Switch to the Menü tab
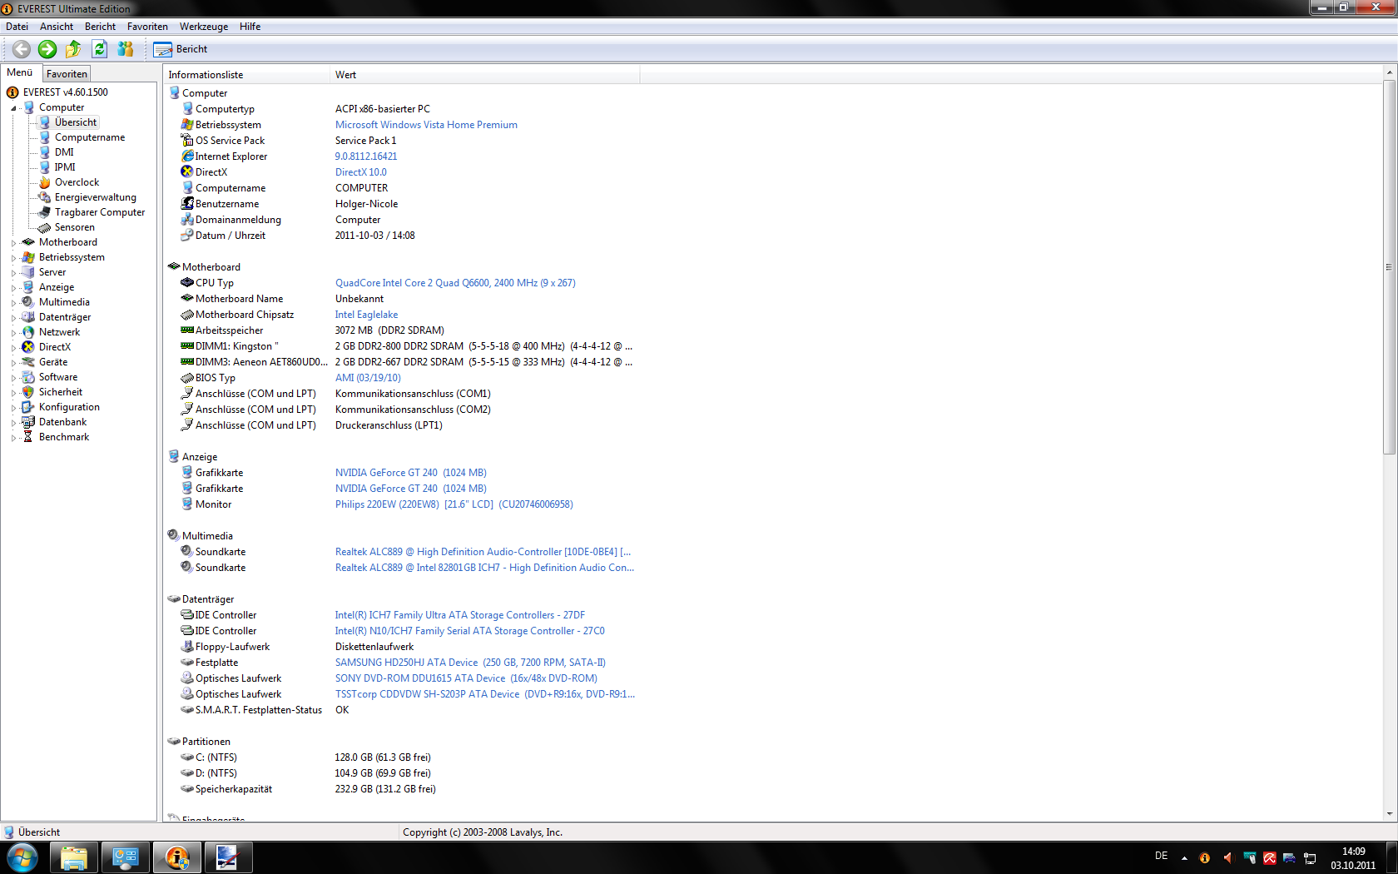The image size is (1398, 874). click(20, 72)
